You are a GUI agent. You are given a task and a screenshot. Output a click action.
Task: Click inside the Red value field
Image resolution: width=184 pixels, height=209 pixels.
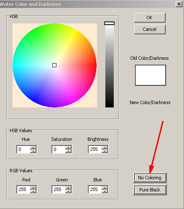click(23, 189)
